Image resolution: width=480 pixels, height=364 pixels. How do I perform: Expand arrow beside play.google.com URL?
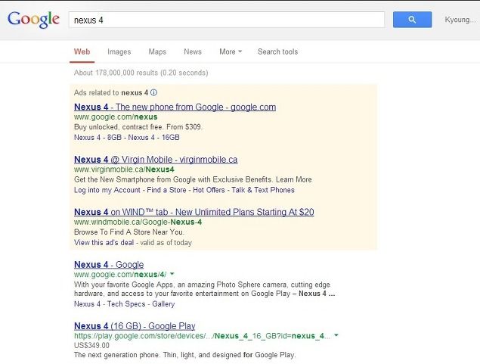[x=336, y=335]
